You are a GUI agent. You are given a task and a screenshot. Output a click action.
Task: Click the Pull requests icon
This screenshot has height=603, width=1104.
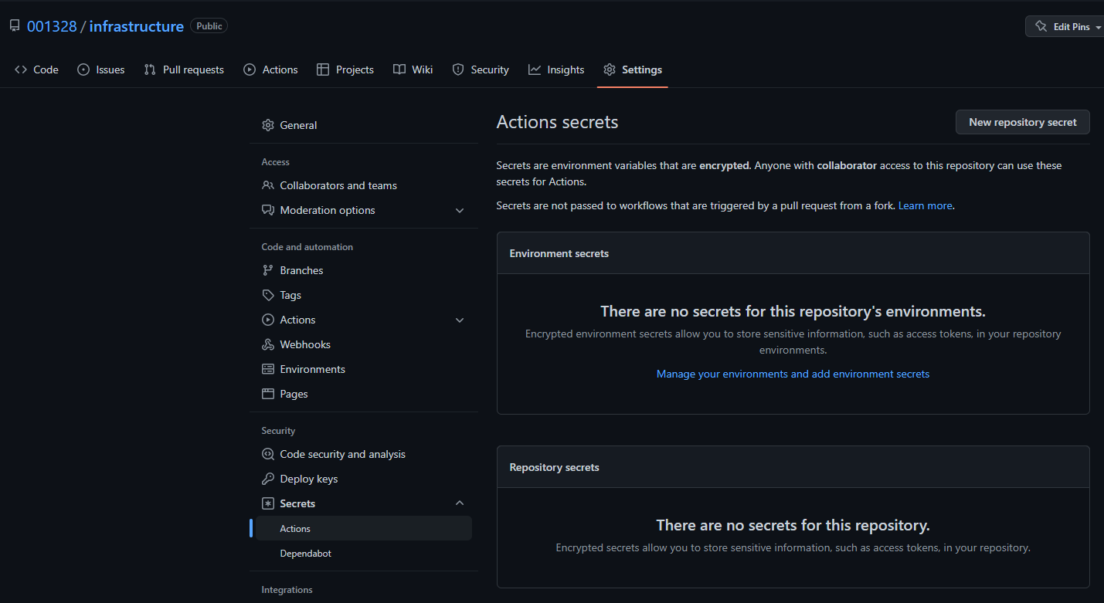150,69
